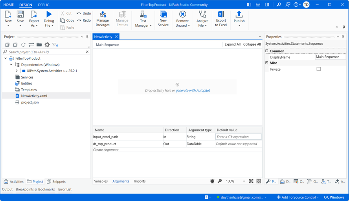This screenshot has height=201, width=349.
Task: Open Test Manager flask icon
Action: [x=143, y=14]
